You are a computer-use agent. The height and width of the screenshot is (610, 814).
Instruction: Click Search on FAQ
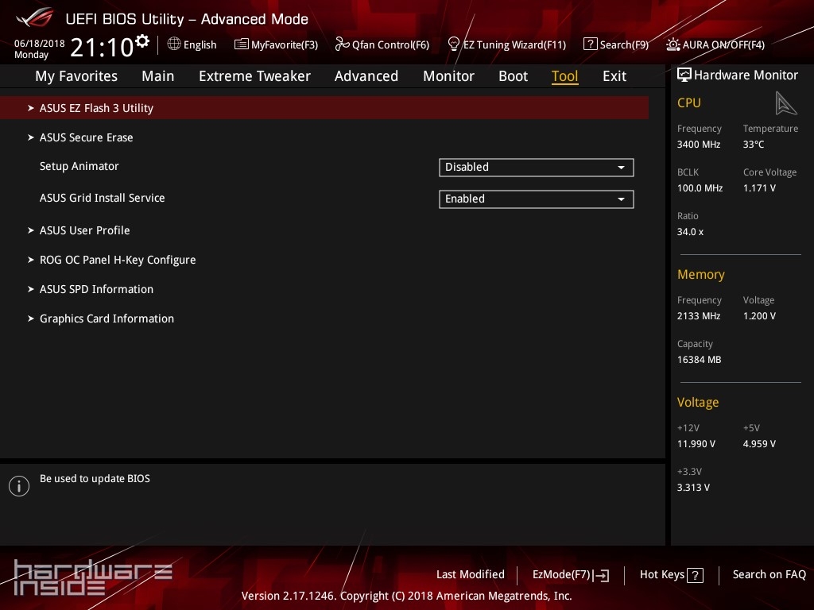tap(769, 575)
